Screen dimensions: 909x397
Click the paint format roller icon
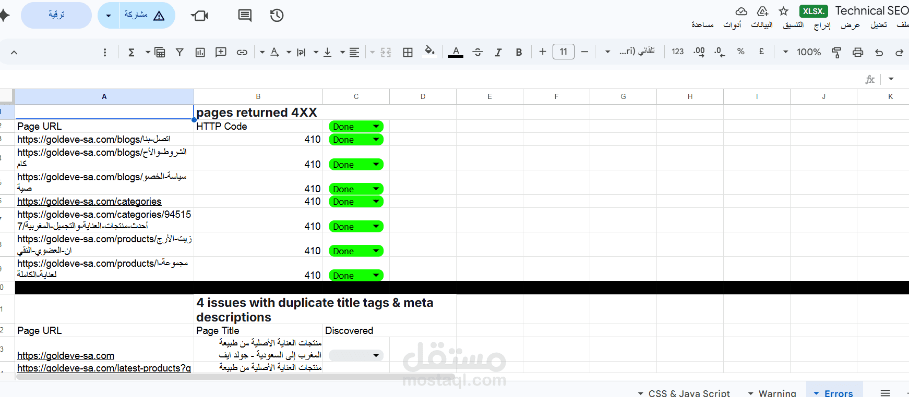(836, 52)
